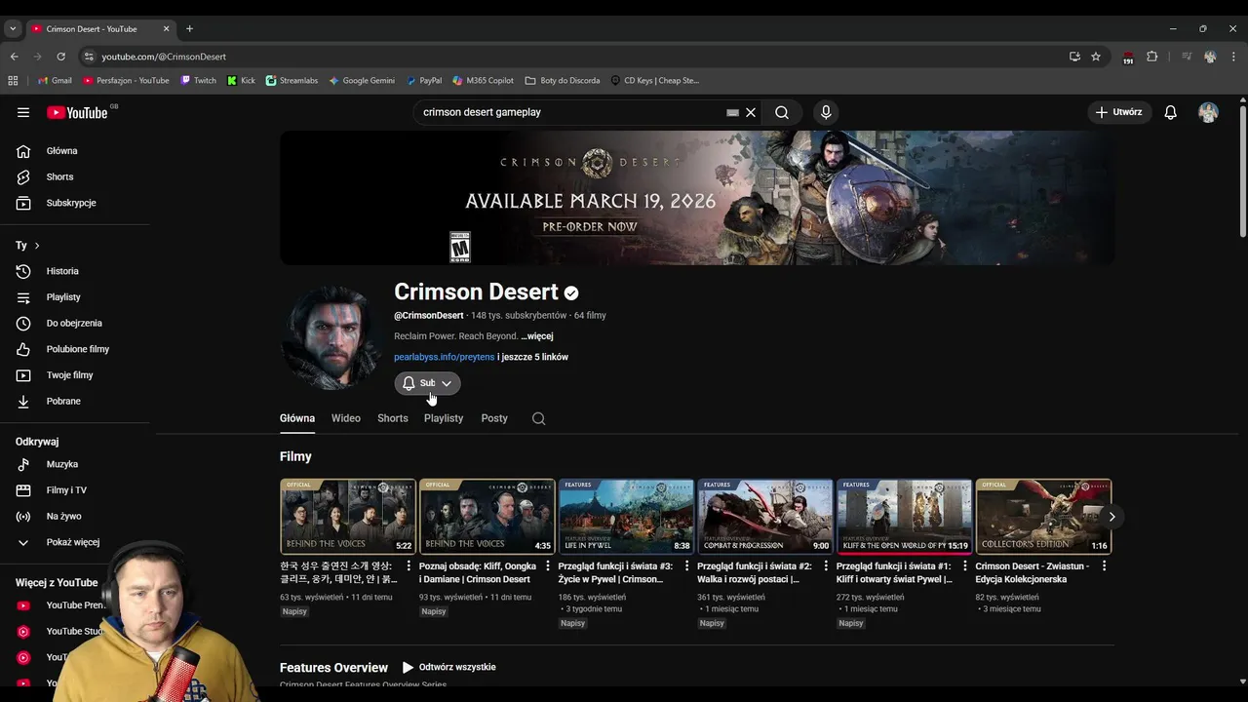1248x702 pixels.
Task: Clear the search box with X
Action: coord(751,112)
